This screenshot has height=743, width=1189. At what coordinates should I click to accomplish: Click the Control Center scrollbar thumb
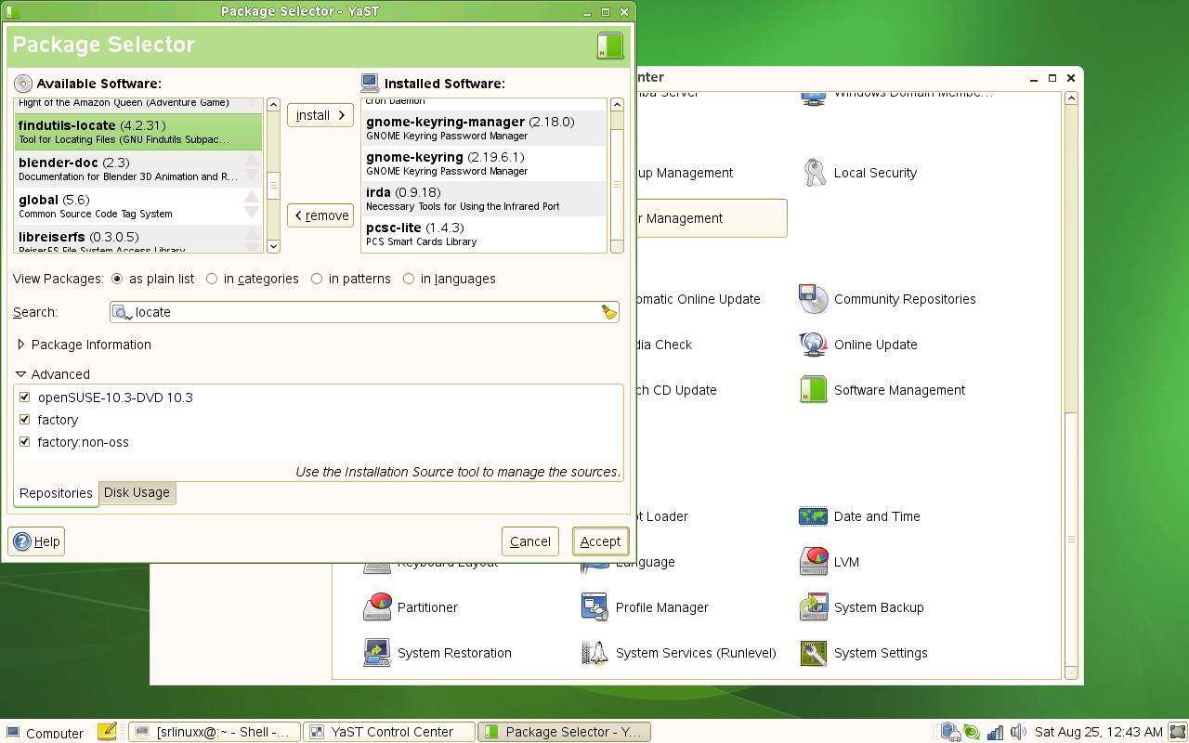1071,540
